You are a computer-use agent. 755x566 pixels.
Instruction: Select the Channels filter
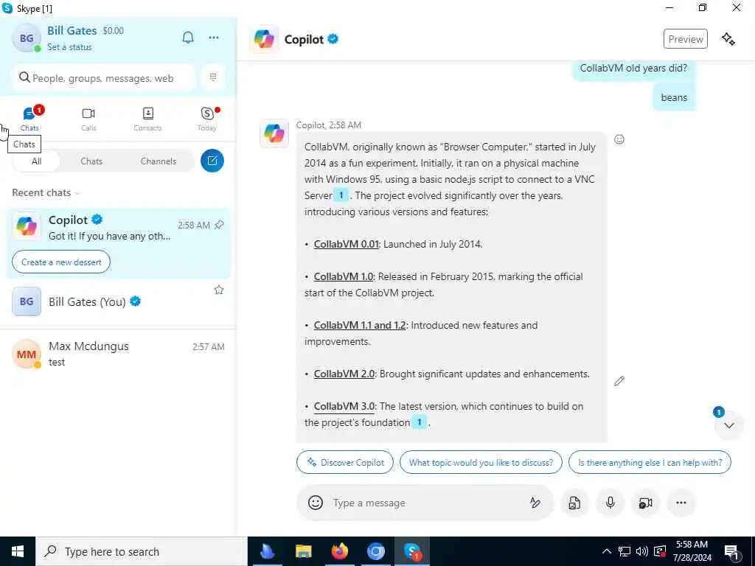click(159, 161)
